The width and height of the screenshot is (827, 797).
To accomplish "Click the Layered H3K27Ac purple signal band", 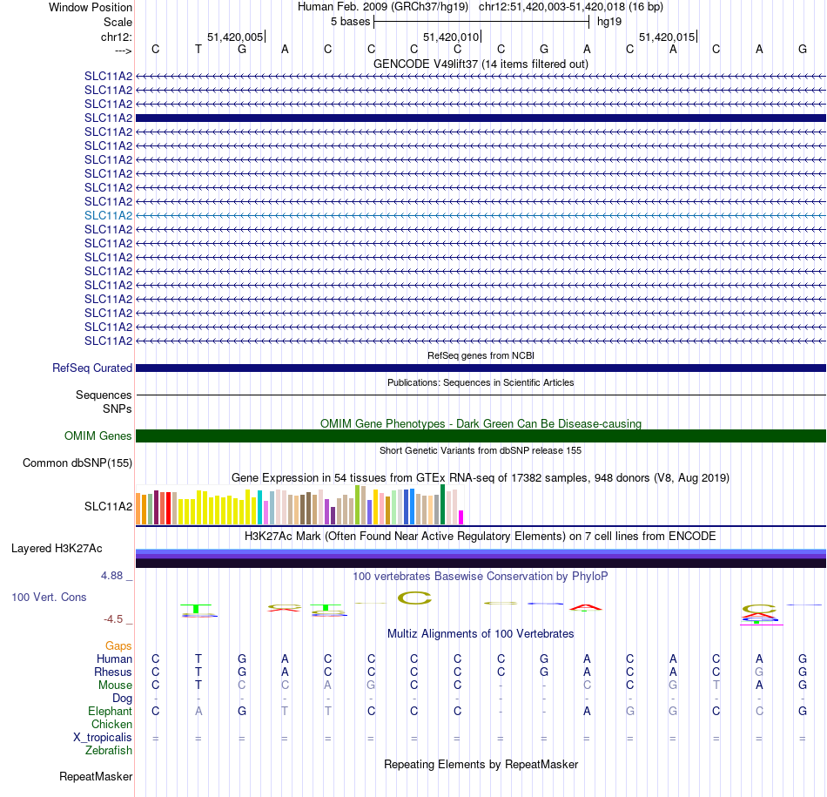I will point(481,555).
